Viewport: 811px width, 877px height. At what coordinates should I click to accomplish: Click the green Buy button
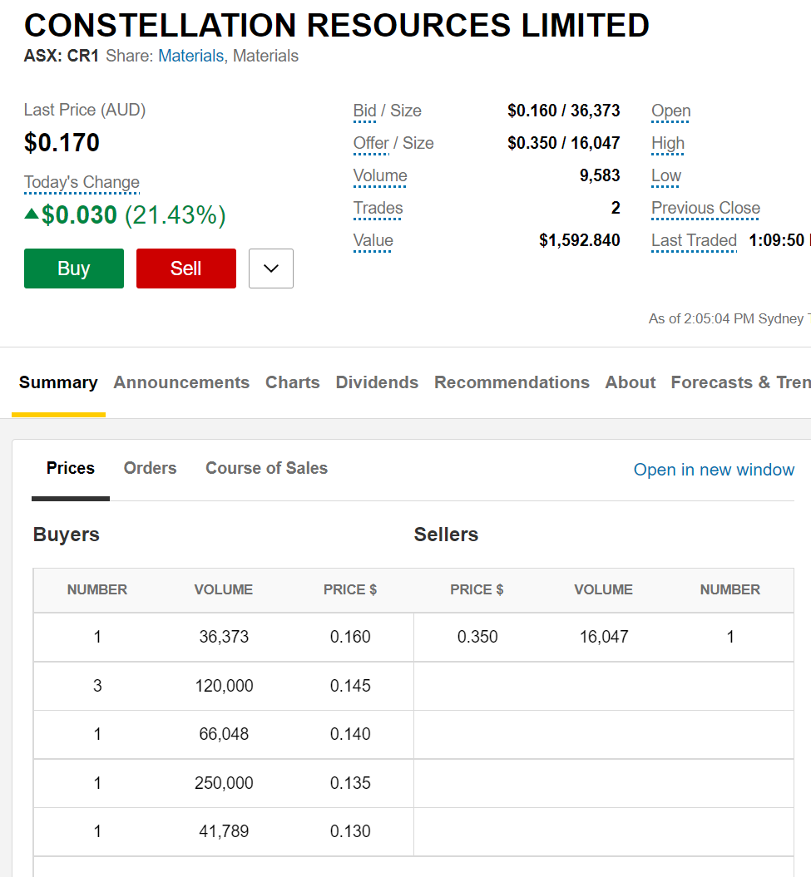(74, 269)
